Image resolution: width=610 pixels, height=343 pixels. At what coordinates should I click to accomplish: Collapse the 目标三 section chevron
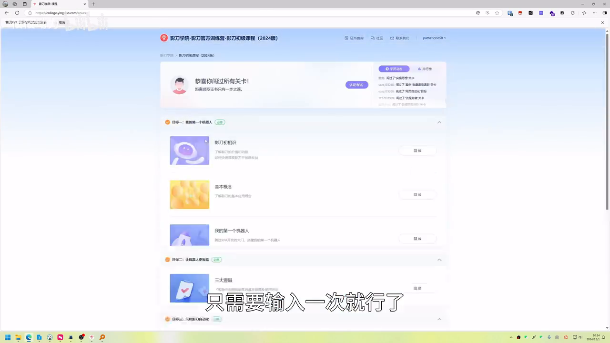439,319
